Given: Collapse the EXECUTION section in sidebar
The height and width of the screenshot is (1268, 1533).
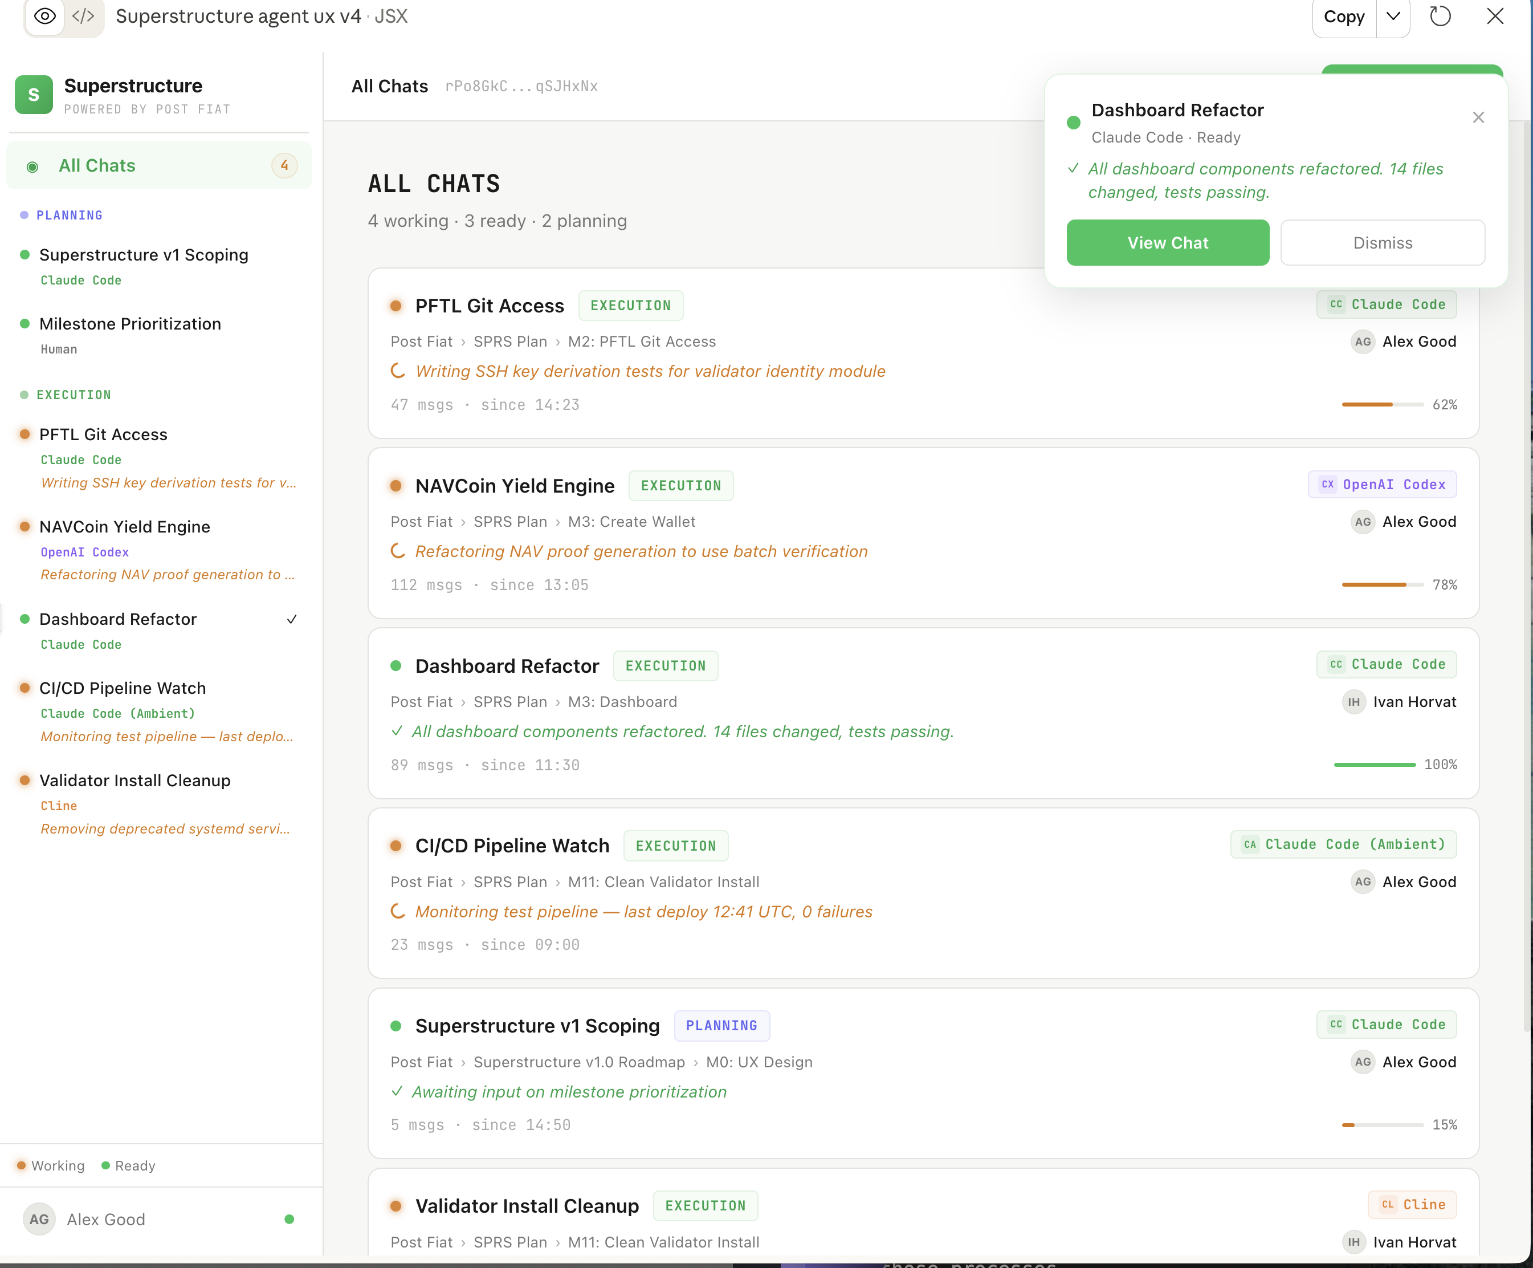Looking at the screenshot, I should coord(72,395).
